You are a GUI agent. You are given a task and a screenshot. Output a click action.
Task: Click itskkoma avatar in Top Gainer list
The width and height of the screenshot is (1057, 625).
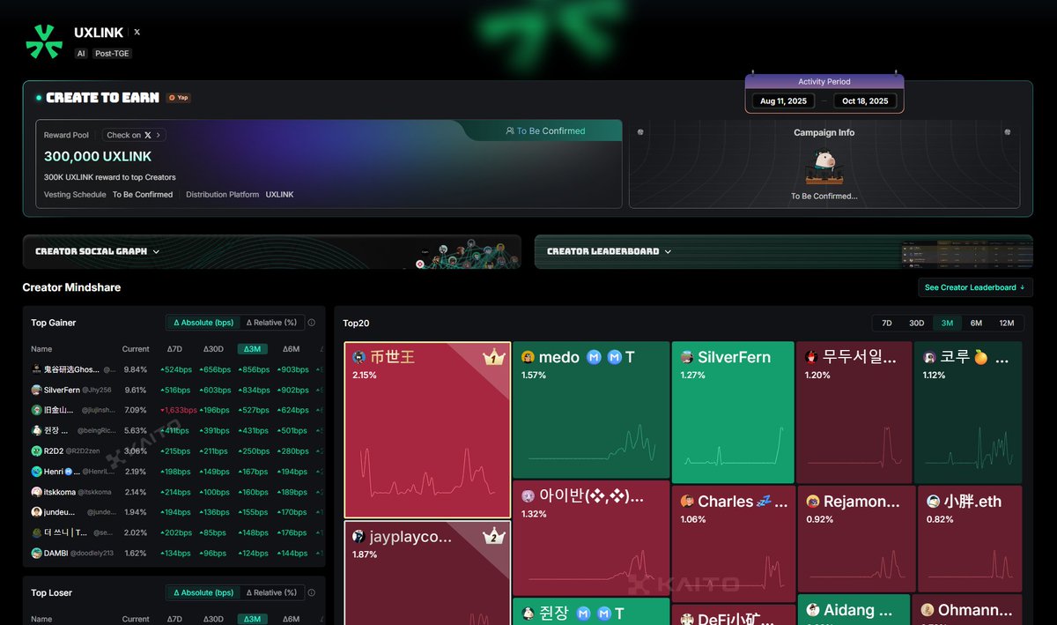pyautogui.click(x=36, y=492)
